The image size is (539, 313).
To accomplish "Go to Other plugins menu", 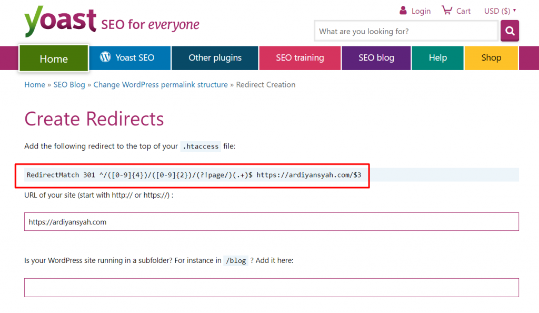I will pos(215,58).
